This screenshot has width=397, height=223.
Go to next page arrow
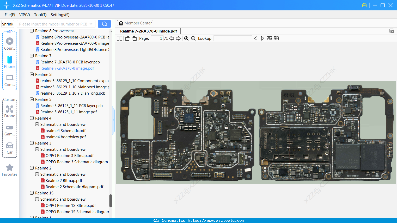point(178,38)
